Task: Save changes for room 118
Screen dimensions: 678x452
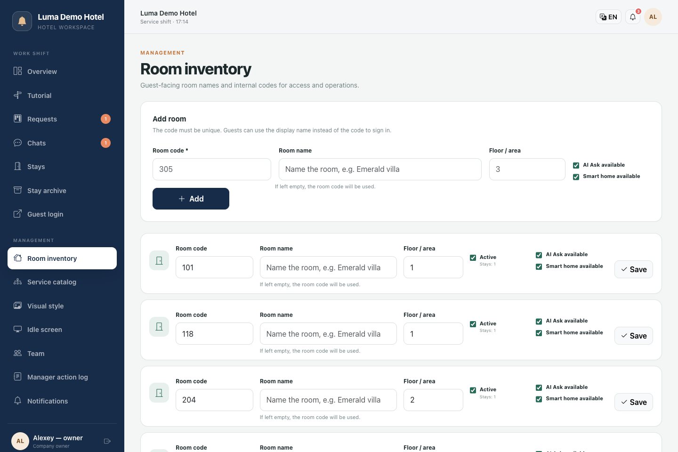Action: (x=633, y=336)
